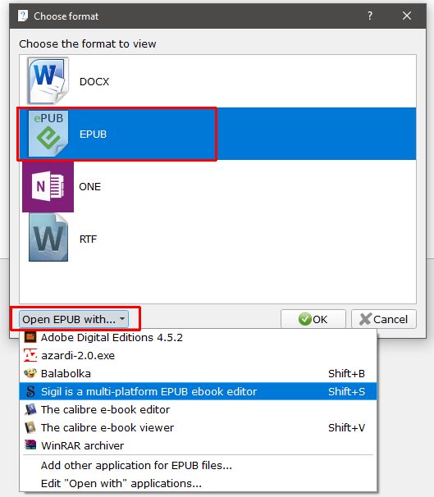Image resolution: width=434 pixels, height=497 pixels.
Task: Click the question mark help button
Action: tap(370, 16)
